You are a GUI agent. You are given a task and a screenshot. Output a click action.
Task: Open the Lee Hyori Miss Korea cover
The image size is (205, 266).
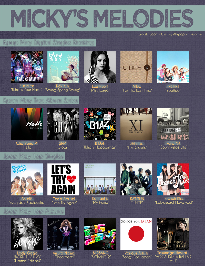click(x=100, y=67)
